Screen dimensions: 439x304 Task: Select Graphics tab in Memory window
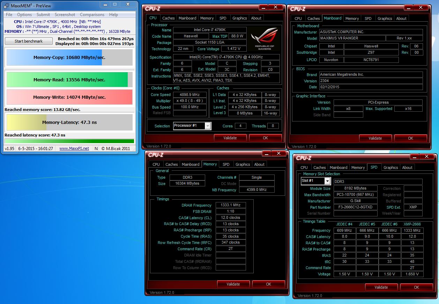point(243,164)
